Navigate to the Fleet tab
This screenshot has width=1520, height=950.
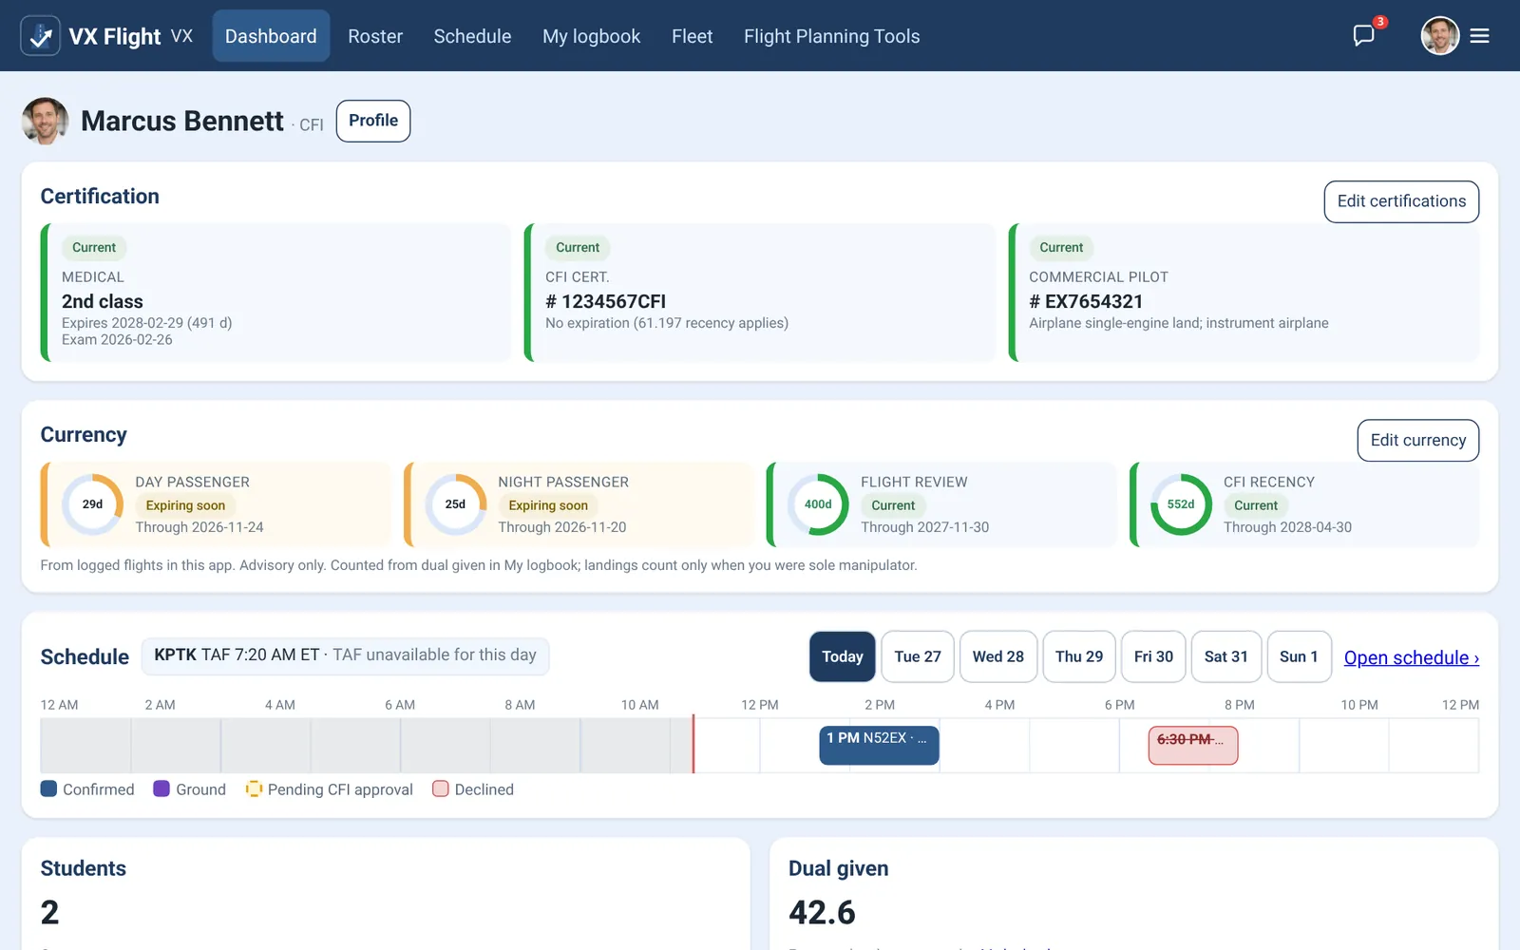(692, 36)
